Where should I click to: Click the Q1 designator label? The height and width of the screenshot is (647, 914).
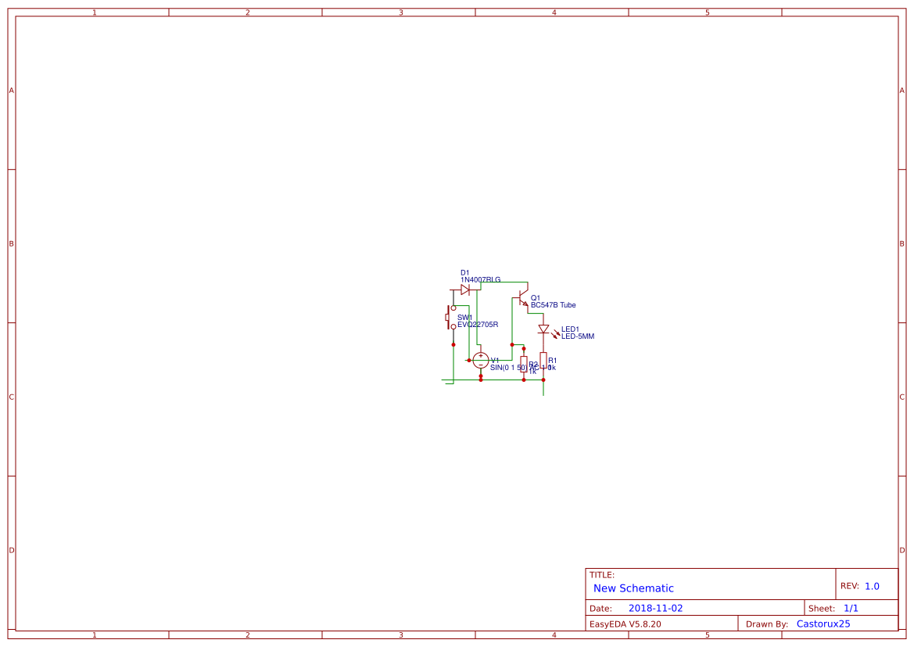535,298
